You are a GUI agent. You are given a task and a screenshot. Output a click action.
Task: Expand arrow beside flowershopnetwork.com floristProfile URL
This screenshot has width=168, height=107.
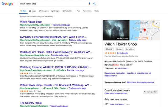tap(66, 70)
